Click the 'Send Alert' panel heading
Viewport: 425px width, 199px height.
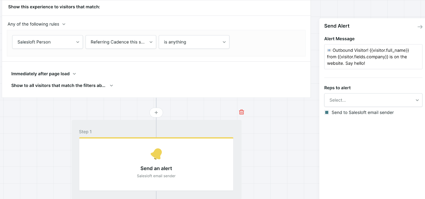(x=337, y=26)
